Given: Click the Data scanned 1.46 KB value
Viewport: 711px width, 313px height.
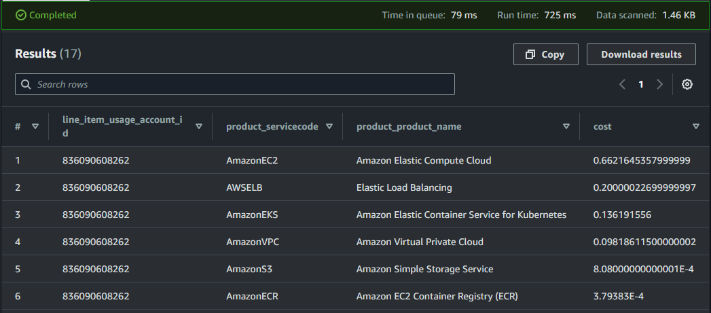Looking at the screenshot, I should pos(679,15).
